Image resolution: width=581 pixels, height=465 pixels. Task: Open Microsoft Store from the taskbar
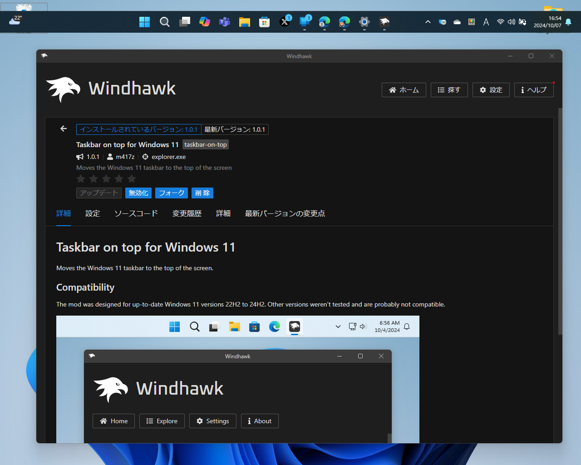point(265,22)
